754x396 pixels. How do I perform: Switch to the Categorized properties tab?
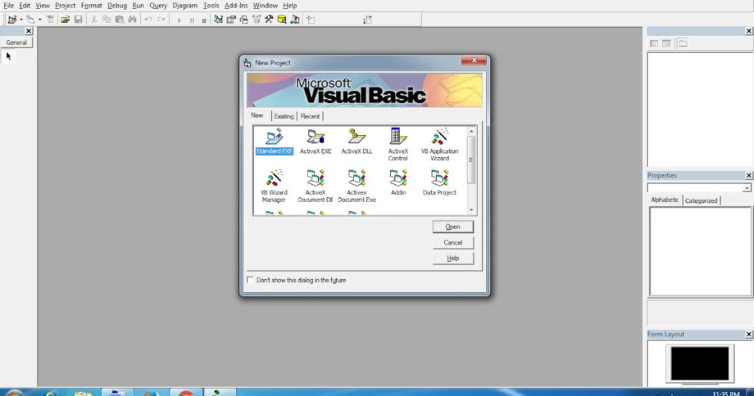click(x=701, y=201)
